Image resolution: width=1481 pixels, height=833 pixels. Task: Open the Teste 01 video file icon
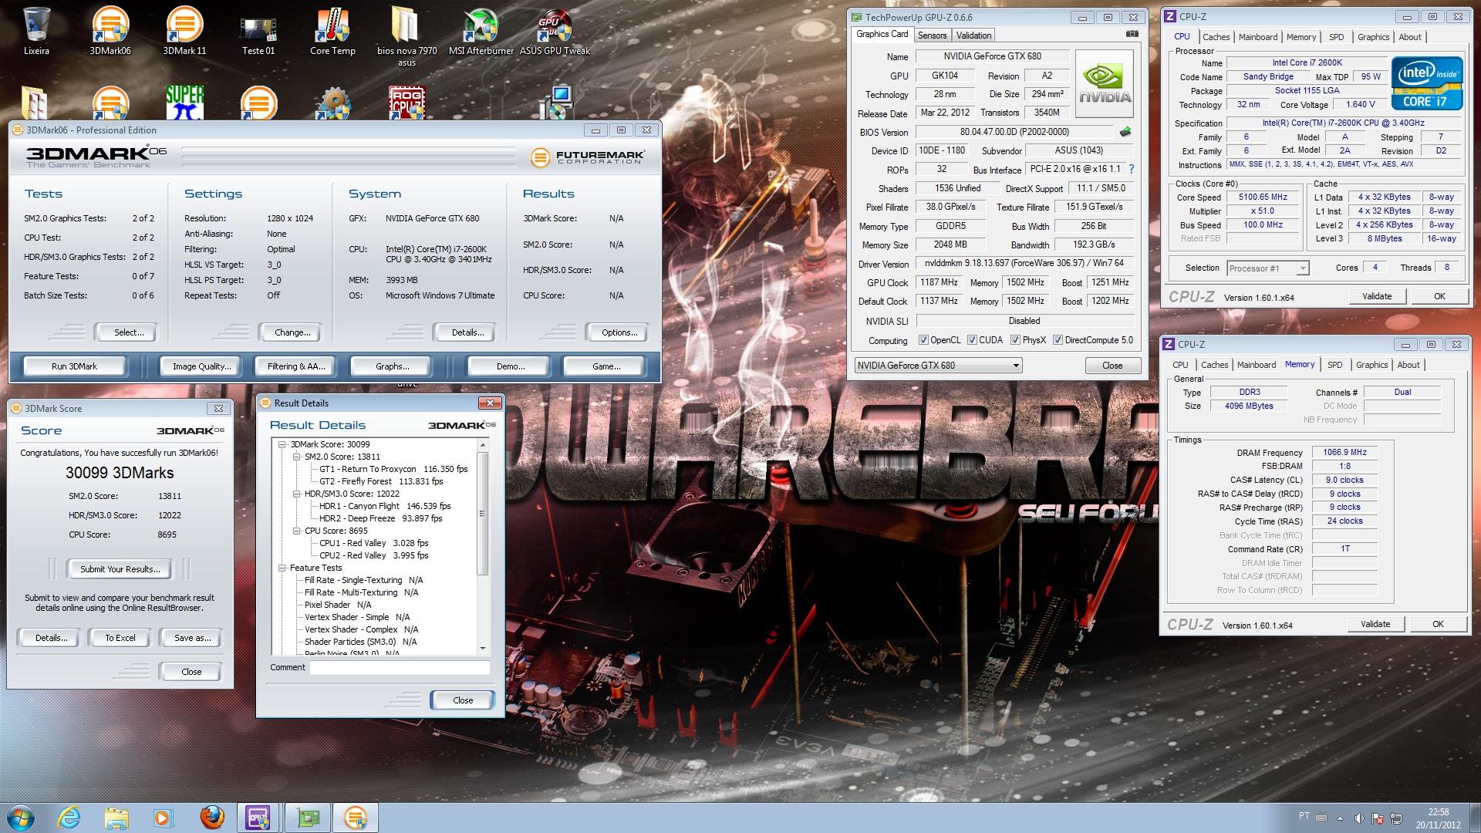[x=258, y=31]
